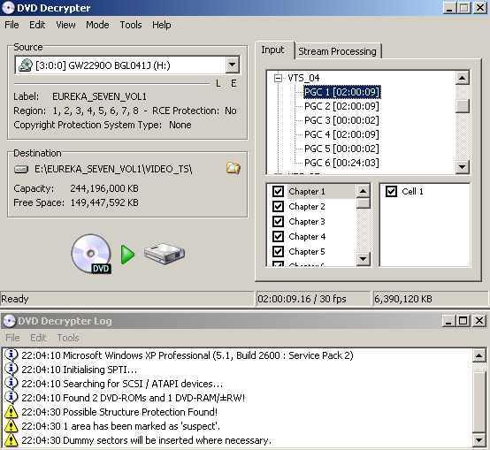
Task: Click info icon for Initialising SPTI entry
Action: click(11, 370)
